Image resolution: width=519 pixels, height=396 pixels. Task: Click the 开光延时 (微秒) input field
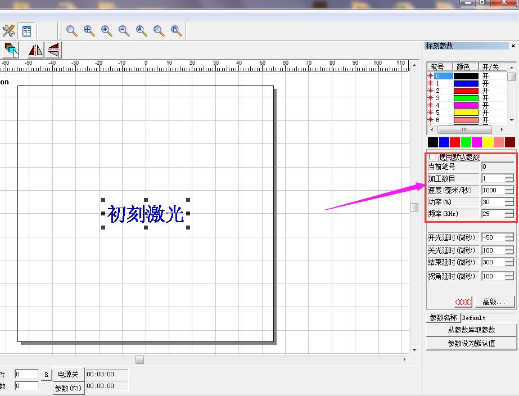click(493, 237)
